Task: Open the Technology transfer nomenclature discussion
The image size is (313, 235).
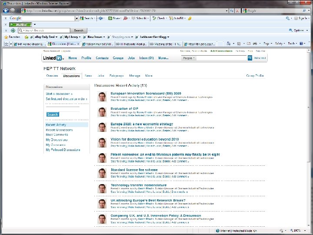Action: click(x=139, y=185)
